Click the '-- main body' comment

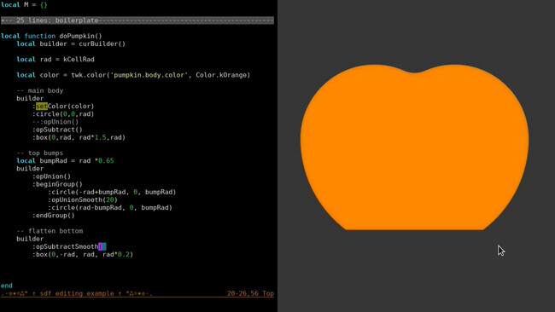39,90
